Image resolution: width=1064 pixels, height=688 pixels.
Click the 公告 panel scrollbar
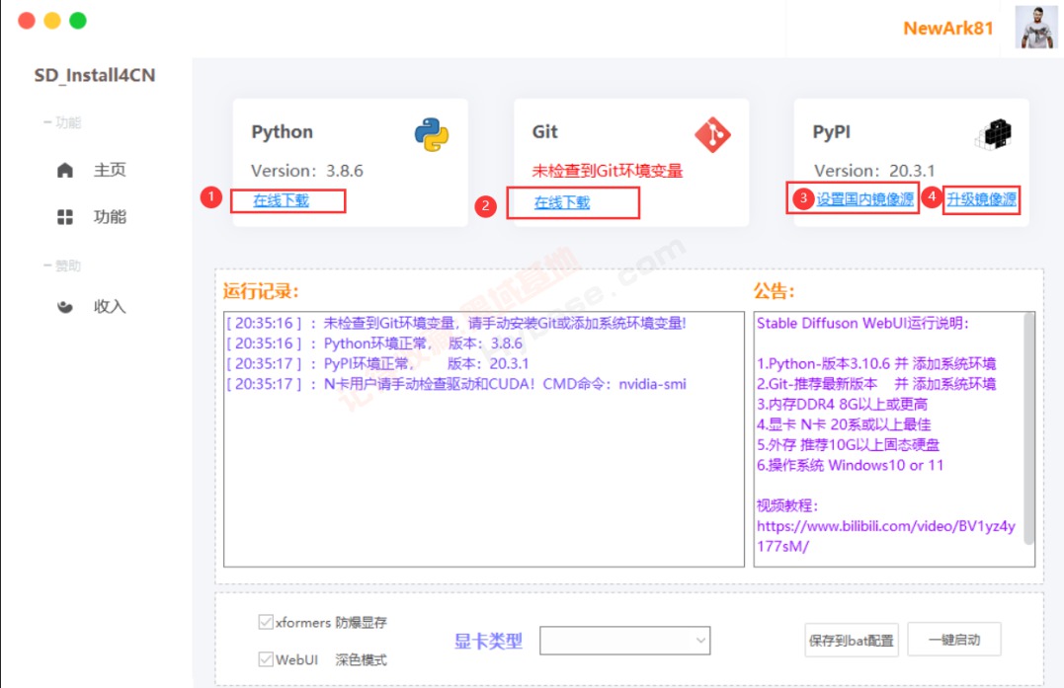(1028, 428)
